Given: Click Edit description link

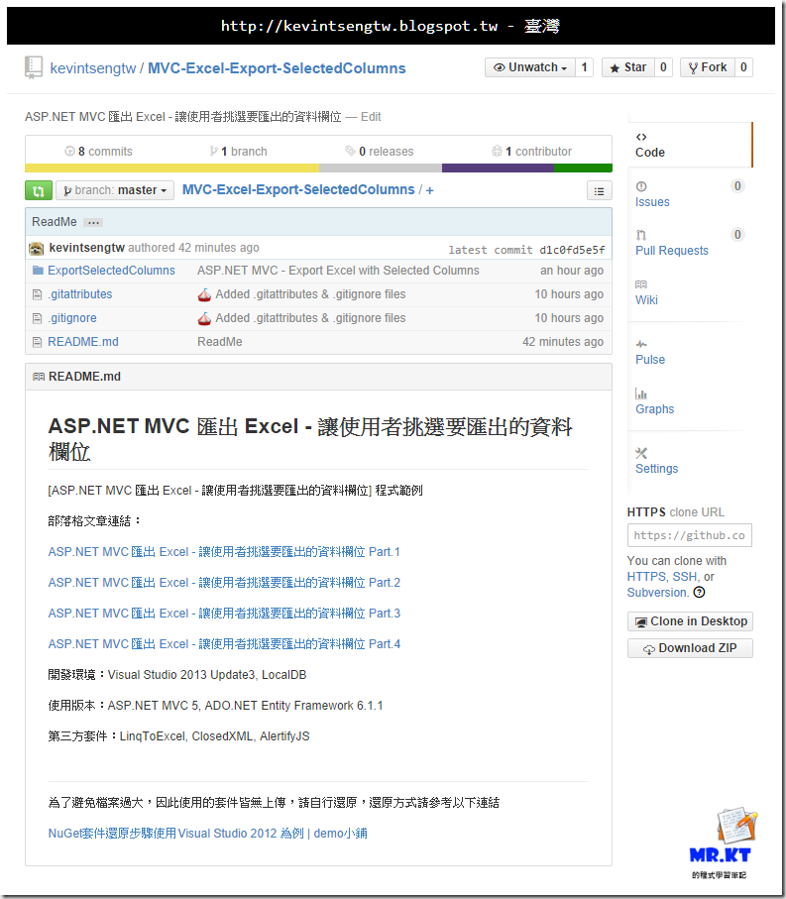Looking at the screenshot, I should tap(371, 116).
